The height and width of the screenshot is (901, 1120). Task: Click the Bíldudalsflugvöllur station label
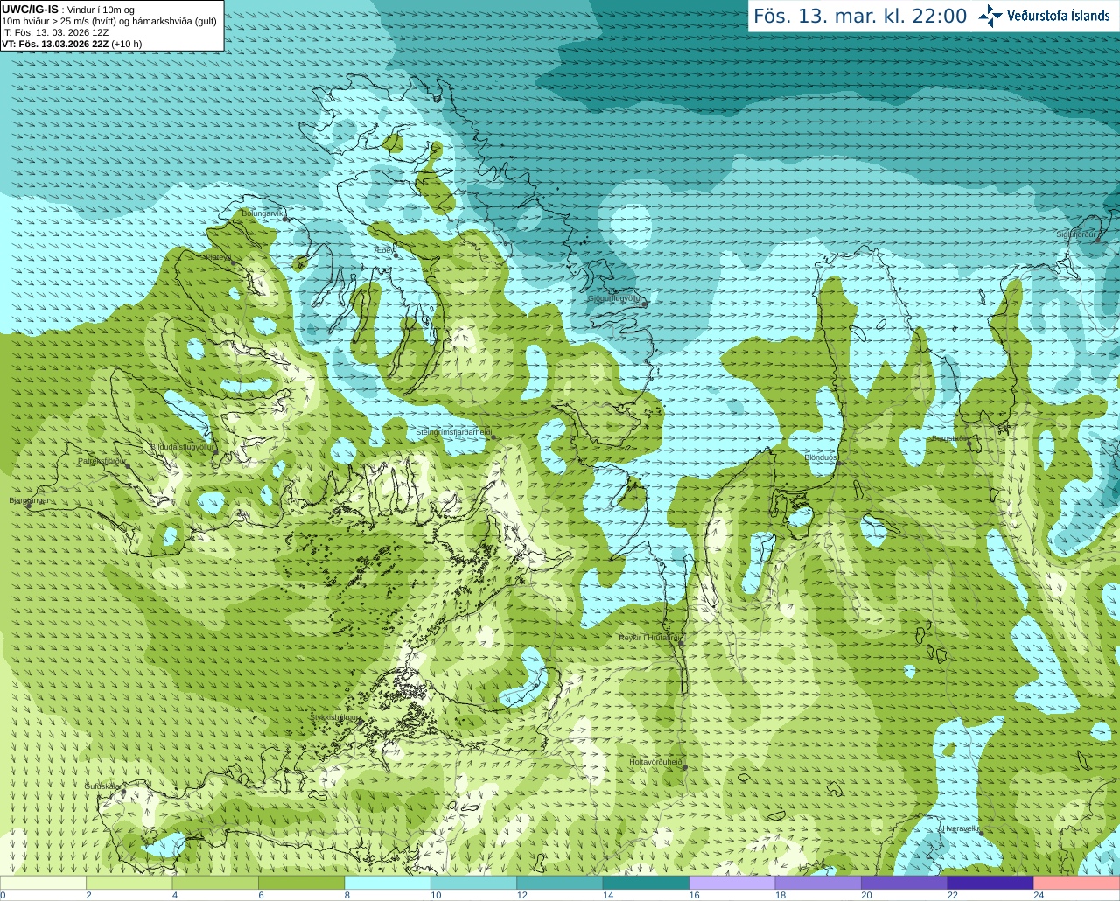pyautogui.click(x=182, y=446)
